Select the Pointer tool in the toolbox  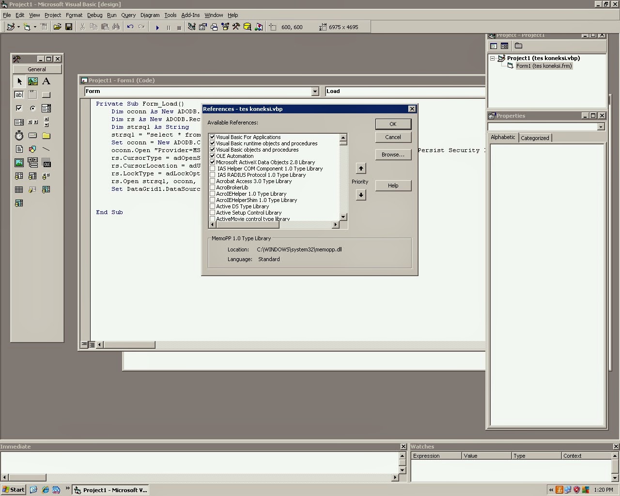19,81
